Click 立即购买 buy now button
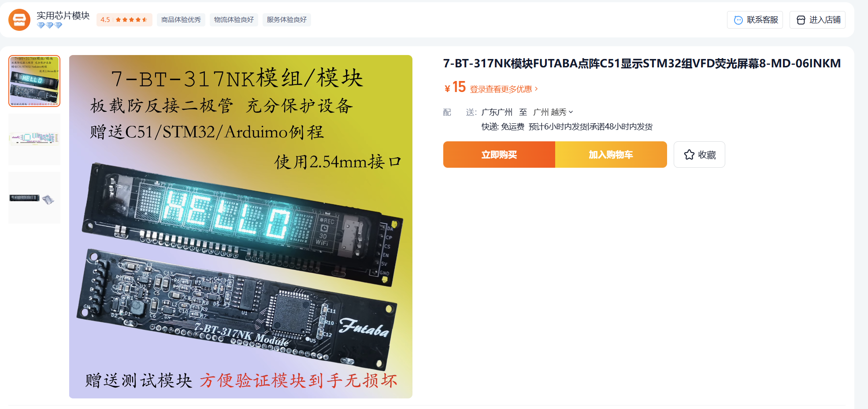 click(499, 155)
